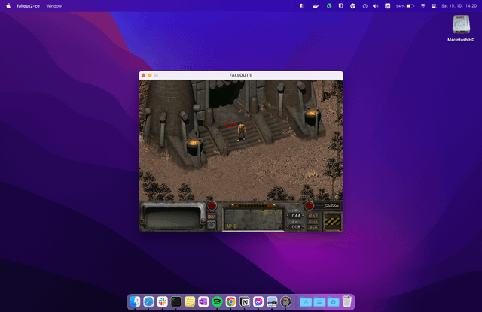The height and width of the screenshot is (312, 482).
Task: Minimize the FALLOUT II window
Action: 150,75
